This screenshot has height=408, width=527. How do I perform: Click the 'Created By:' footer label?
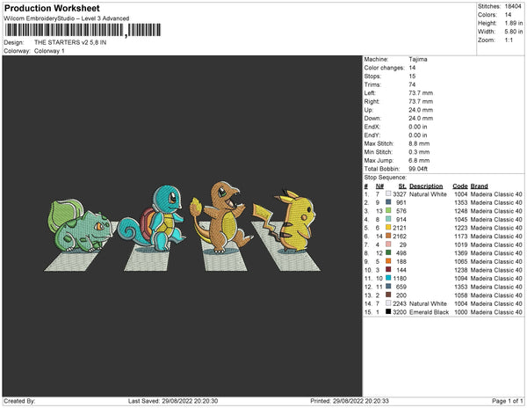19,401
